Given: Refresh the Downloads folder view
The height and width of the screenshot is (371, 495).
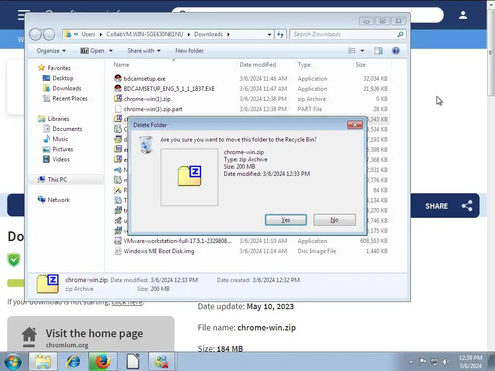Looking at the screenshot, I should point(280,34).
